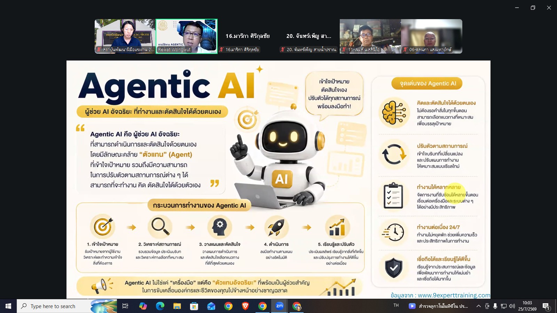Toggle the system volume speaker icon

point(512,306)
